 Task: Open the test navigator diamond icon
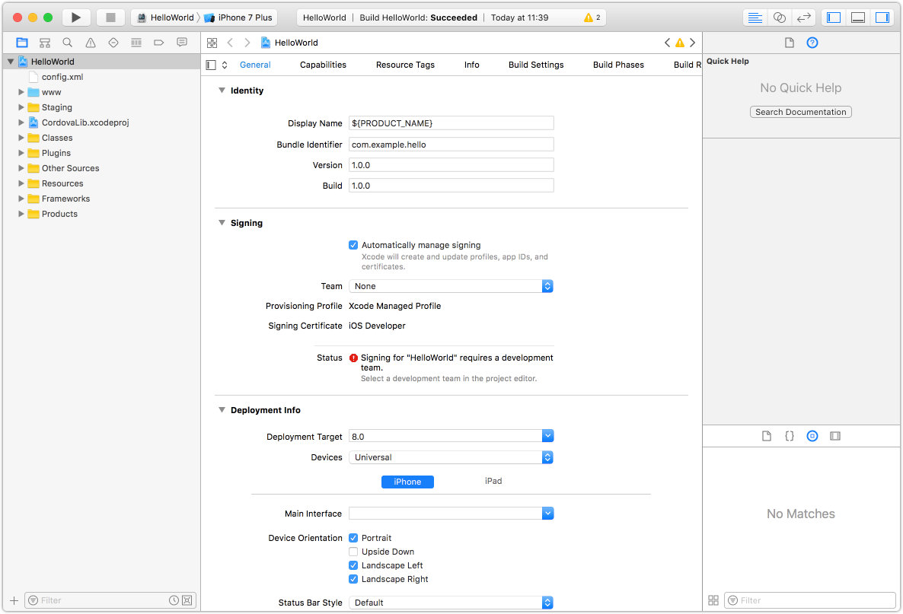(113, 43)
